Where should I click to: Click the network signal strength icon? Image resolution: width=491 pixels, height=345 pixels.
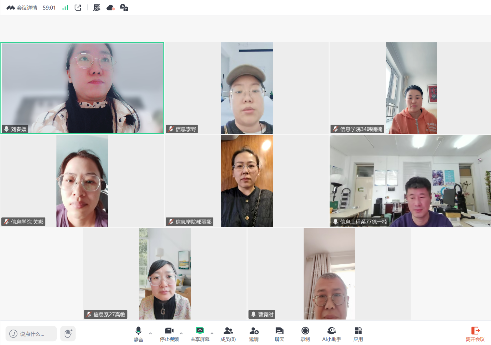65,8
